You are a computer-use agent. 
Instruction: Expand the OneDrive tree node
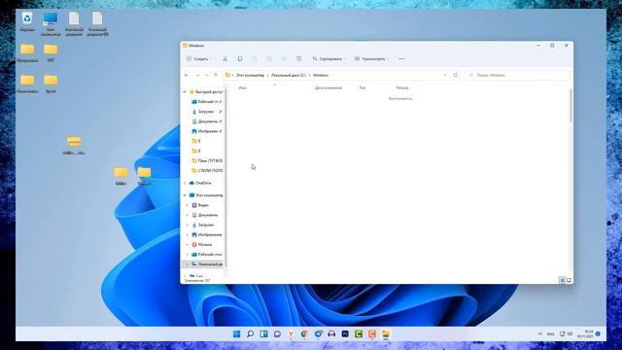(185, 183)
